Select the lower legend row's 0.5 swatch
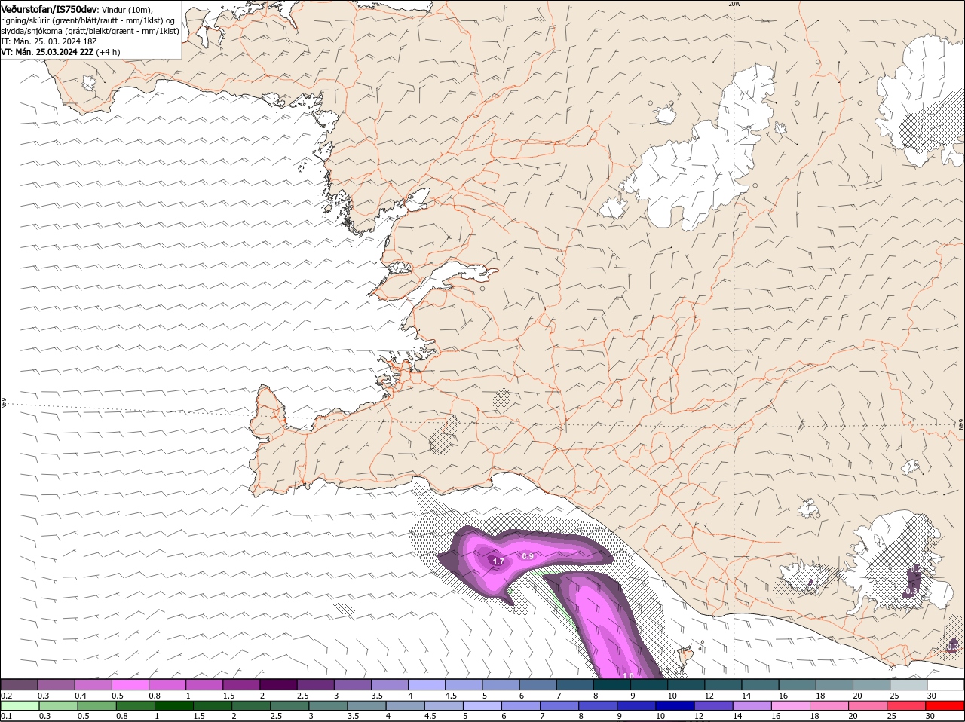This screenshot has height=722, width=965. tap(97, 705)
